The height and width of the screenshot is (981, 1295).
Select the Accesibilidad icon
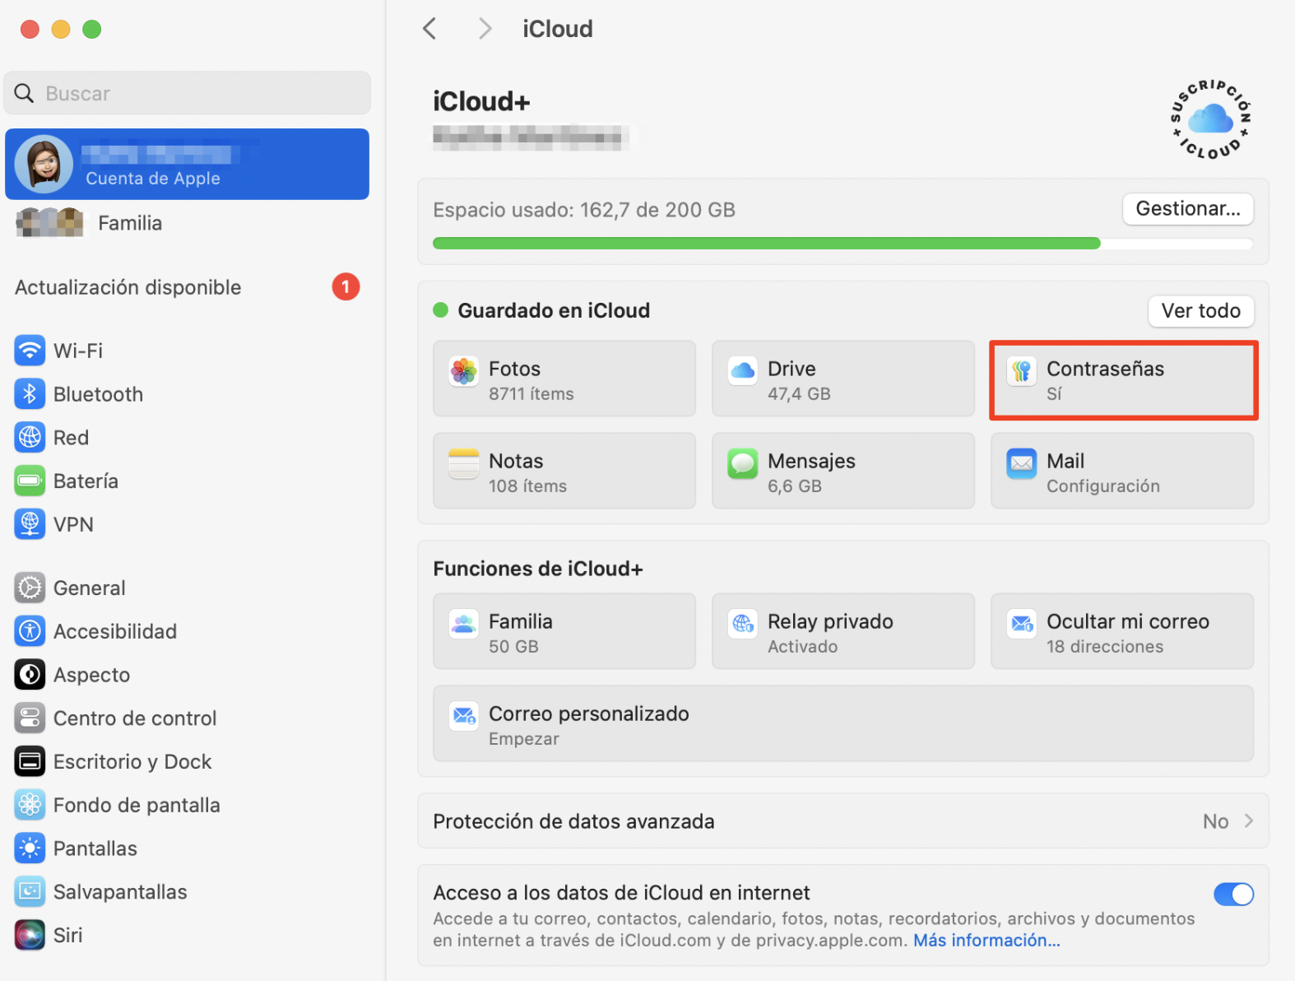click(30, 631)
